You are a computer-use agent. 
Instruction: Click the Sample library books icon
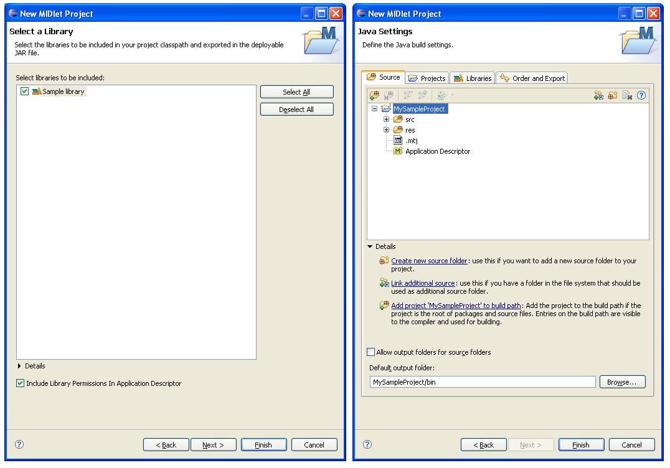[x=37, y=91]
